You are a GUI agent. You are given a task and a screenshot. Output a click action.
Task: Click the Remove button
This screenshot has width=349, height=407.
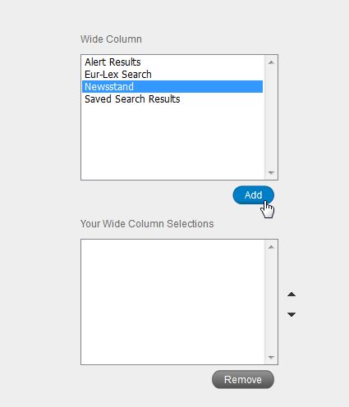coord(243,379)
